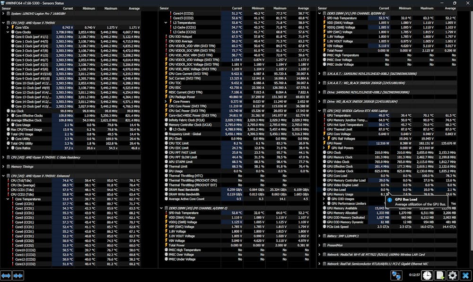Image resolution: width=473 pixels, height=282 pixels.
Task: Expand GPU Rail Voltages
Action: 324,139
